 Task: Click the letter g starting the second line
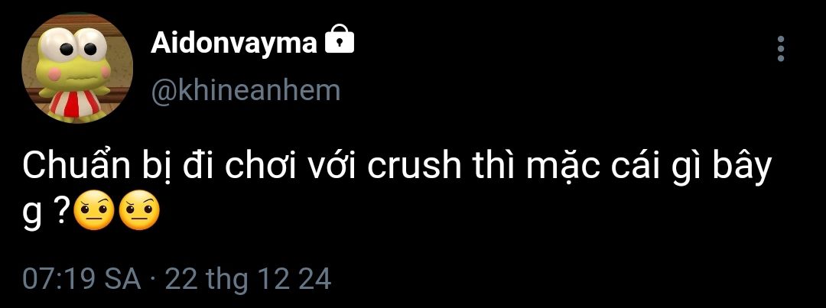pyautogui.click(x=32, y=214)
